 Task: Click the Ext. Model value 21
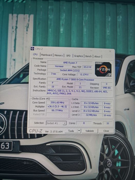[80, 87]
